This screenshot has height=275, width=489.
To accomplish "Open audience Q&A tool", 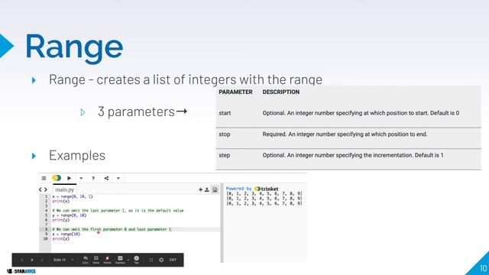I will click(86, 260).
